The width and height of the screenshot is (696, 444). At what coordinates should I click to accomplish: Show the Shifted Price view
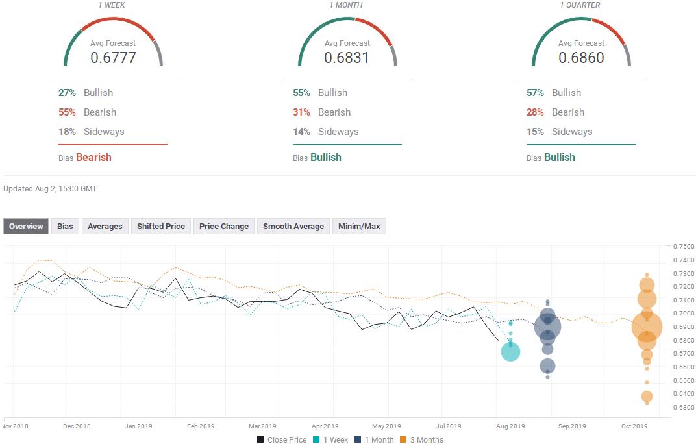tap(160, 227)
